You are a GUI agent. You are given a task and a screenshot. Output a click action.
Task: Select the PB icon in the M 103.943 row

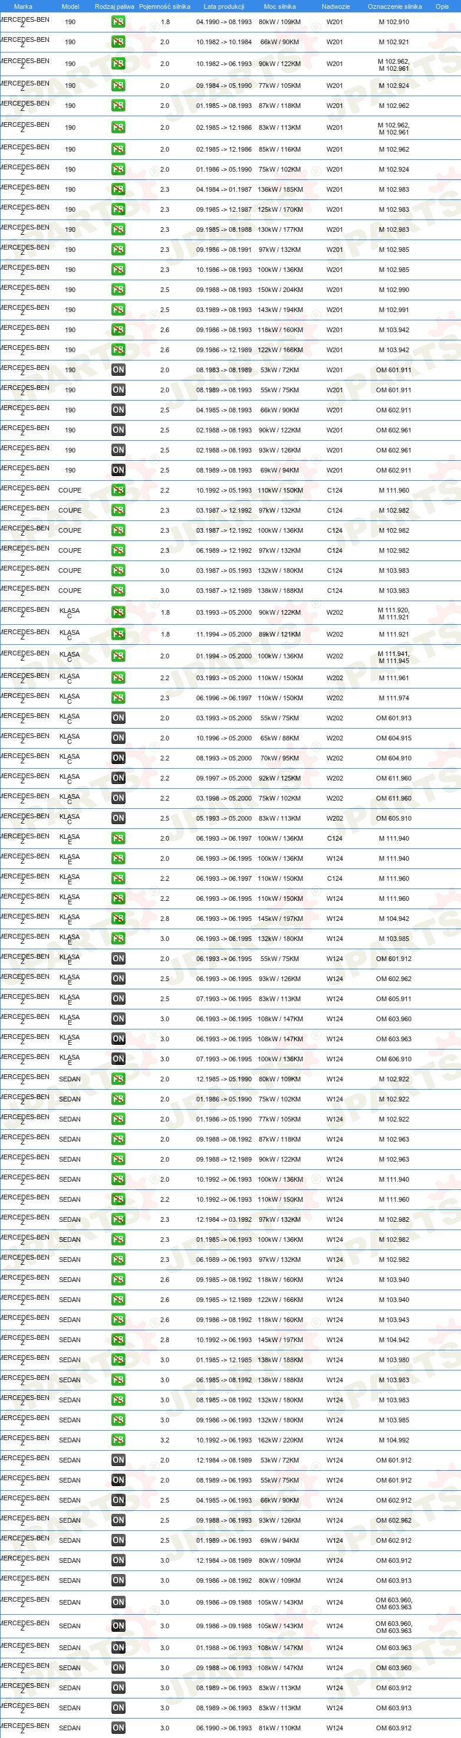(118, 1320)
